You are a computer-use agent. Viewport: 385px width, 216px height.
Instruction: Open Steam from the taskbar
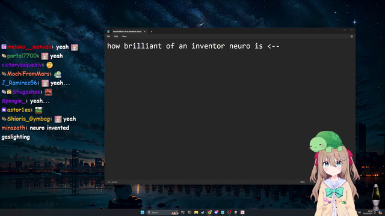[203, 212]
